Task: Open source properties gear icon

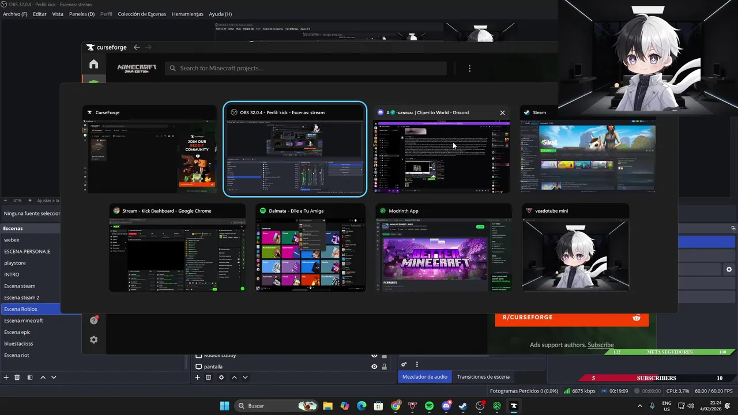Action: (x=221, y=378)
